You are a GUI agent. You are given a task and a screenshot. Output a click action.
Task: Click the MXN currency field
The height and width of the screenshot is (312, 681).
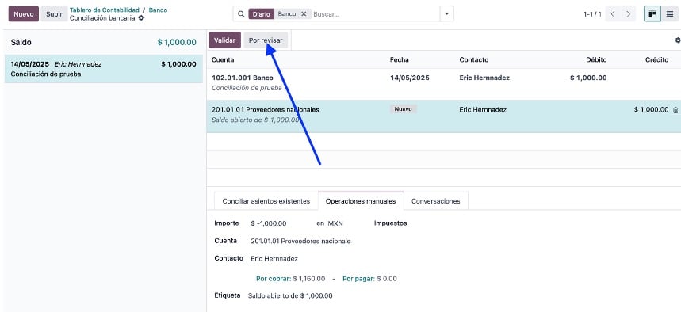click(x=335, y=223)
